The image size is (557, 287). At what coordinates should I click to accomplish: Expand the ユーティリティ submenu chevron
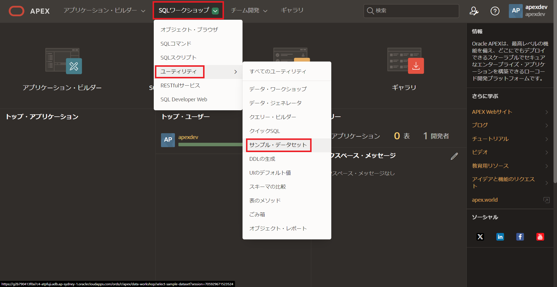(236, 72)
